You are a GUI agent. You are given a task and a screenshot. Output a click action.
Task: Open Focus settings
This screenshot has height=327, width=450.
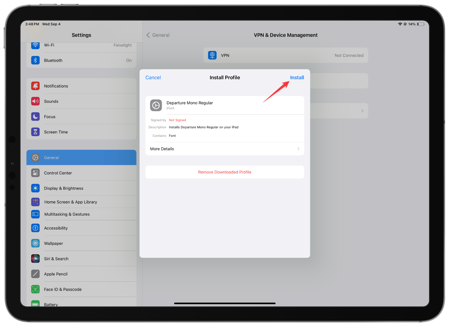(x=81, y=117)
